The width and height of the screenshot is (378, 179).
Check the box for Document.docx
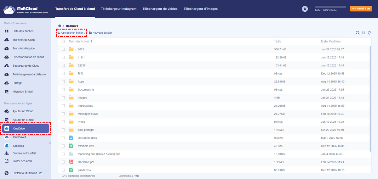click(x=63, y=138)
